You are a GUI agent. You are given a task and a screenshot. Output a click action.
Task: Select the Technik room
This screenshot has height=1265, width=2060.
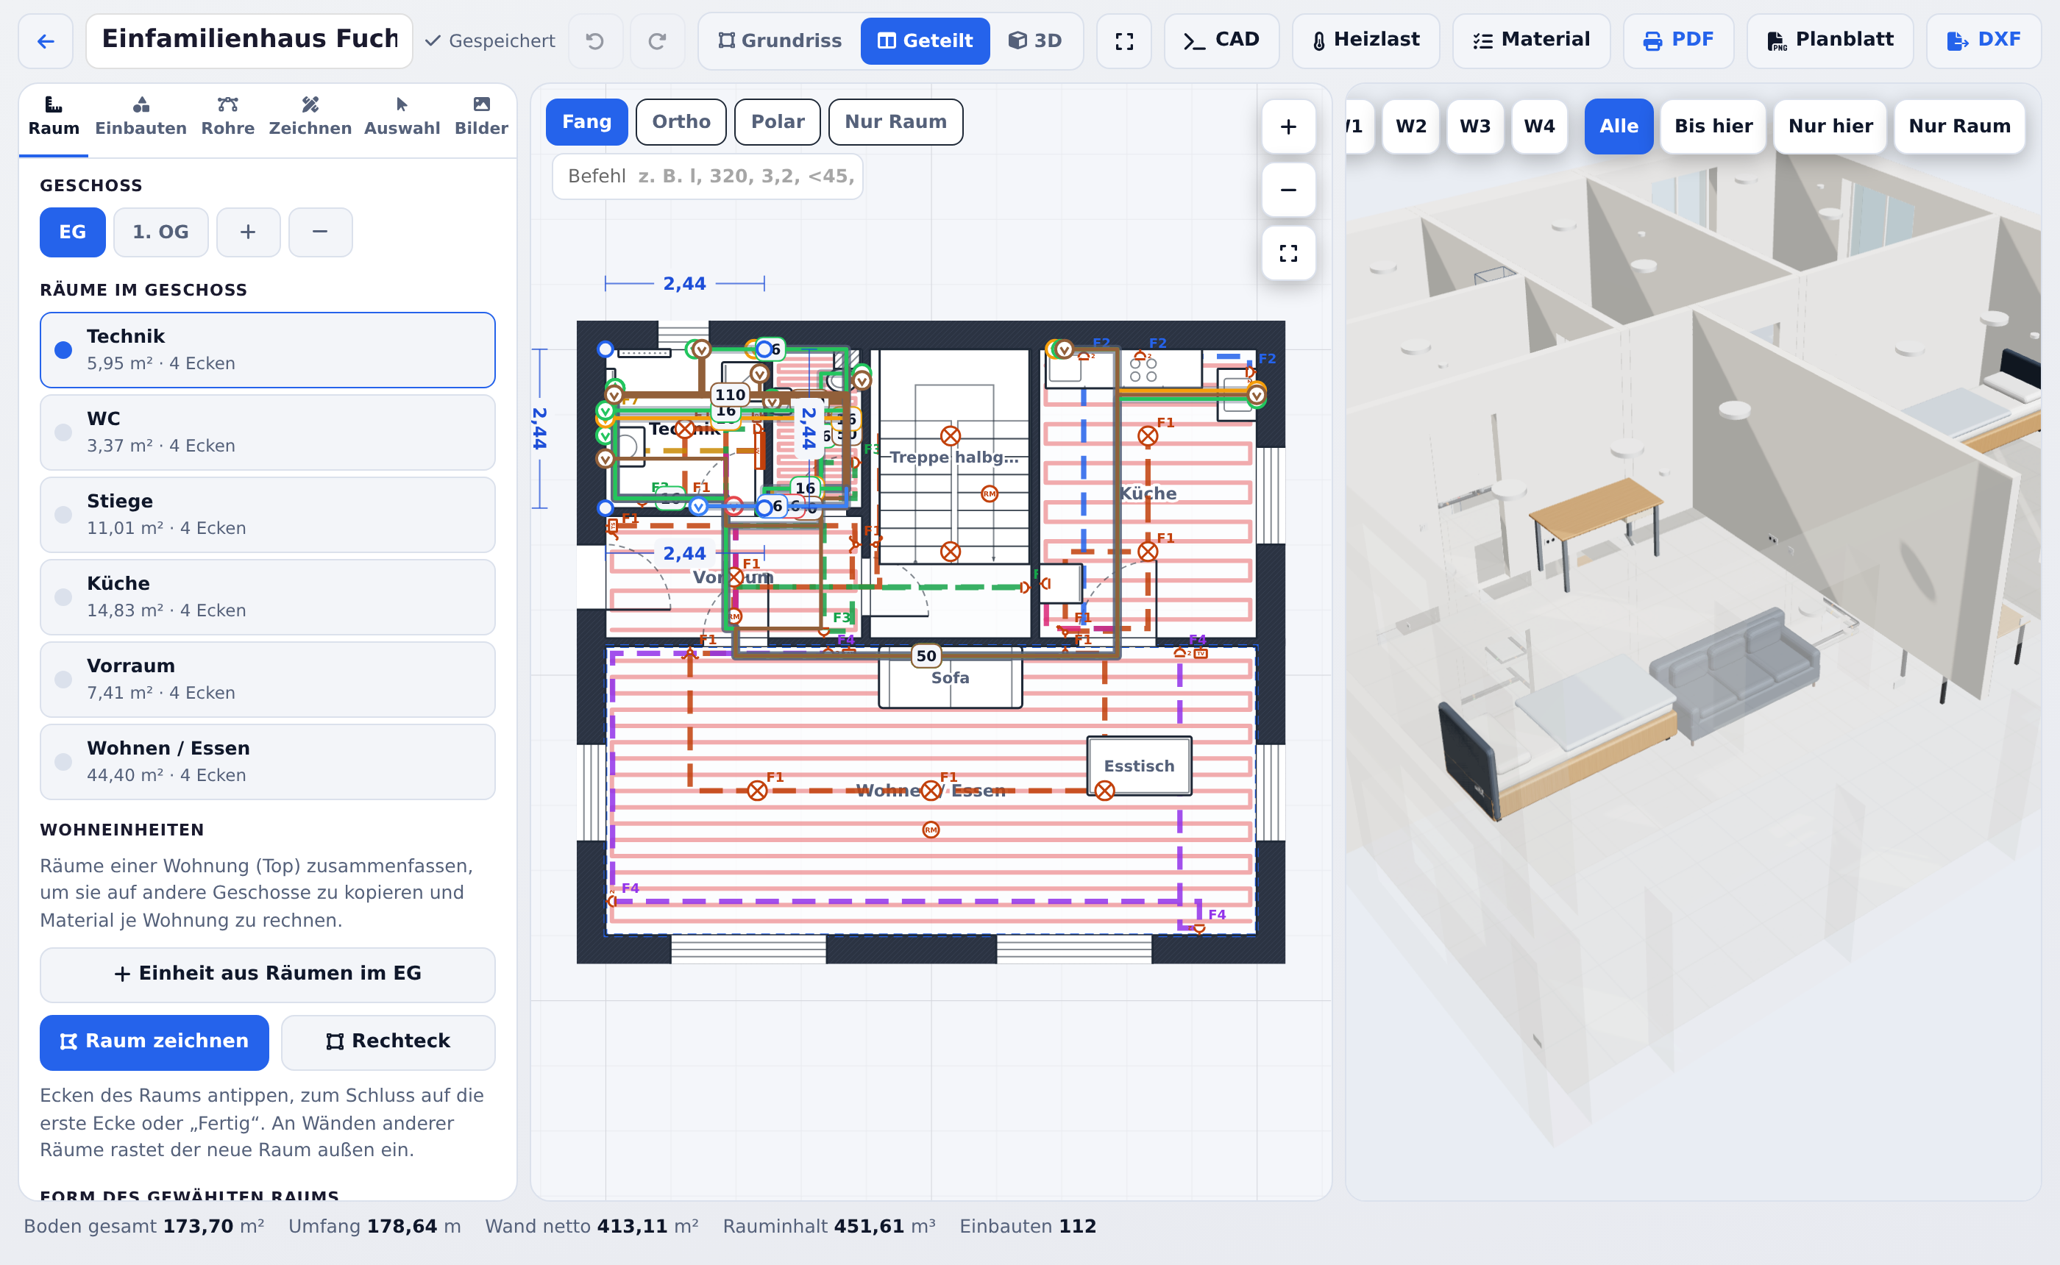[x=267, y=350]
